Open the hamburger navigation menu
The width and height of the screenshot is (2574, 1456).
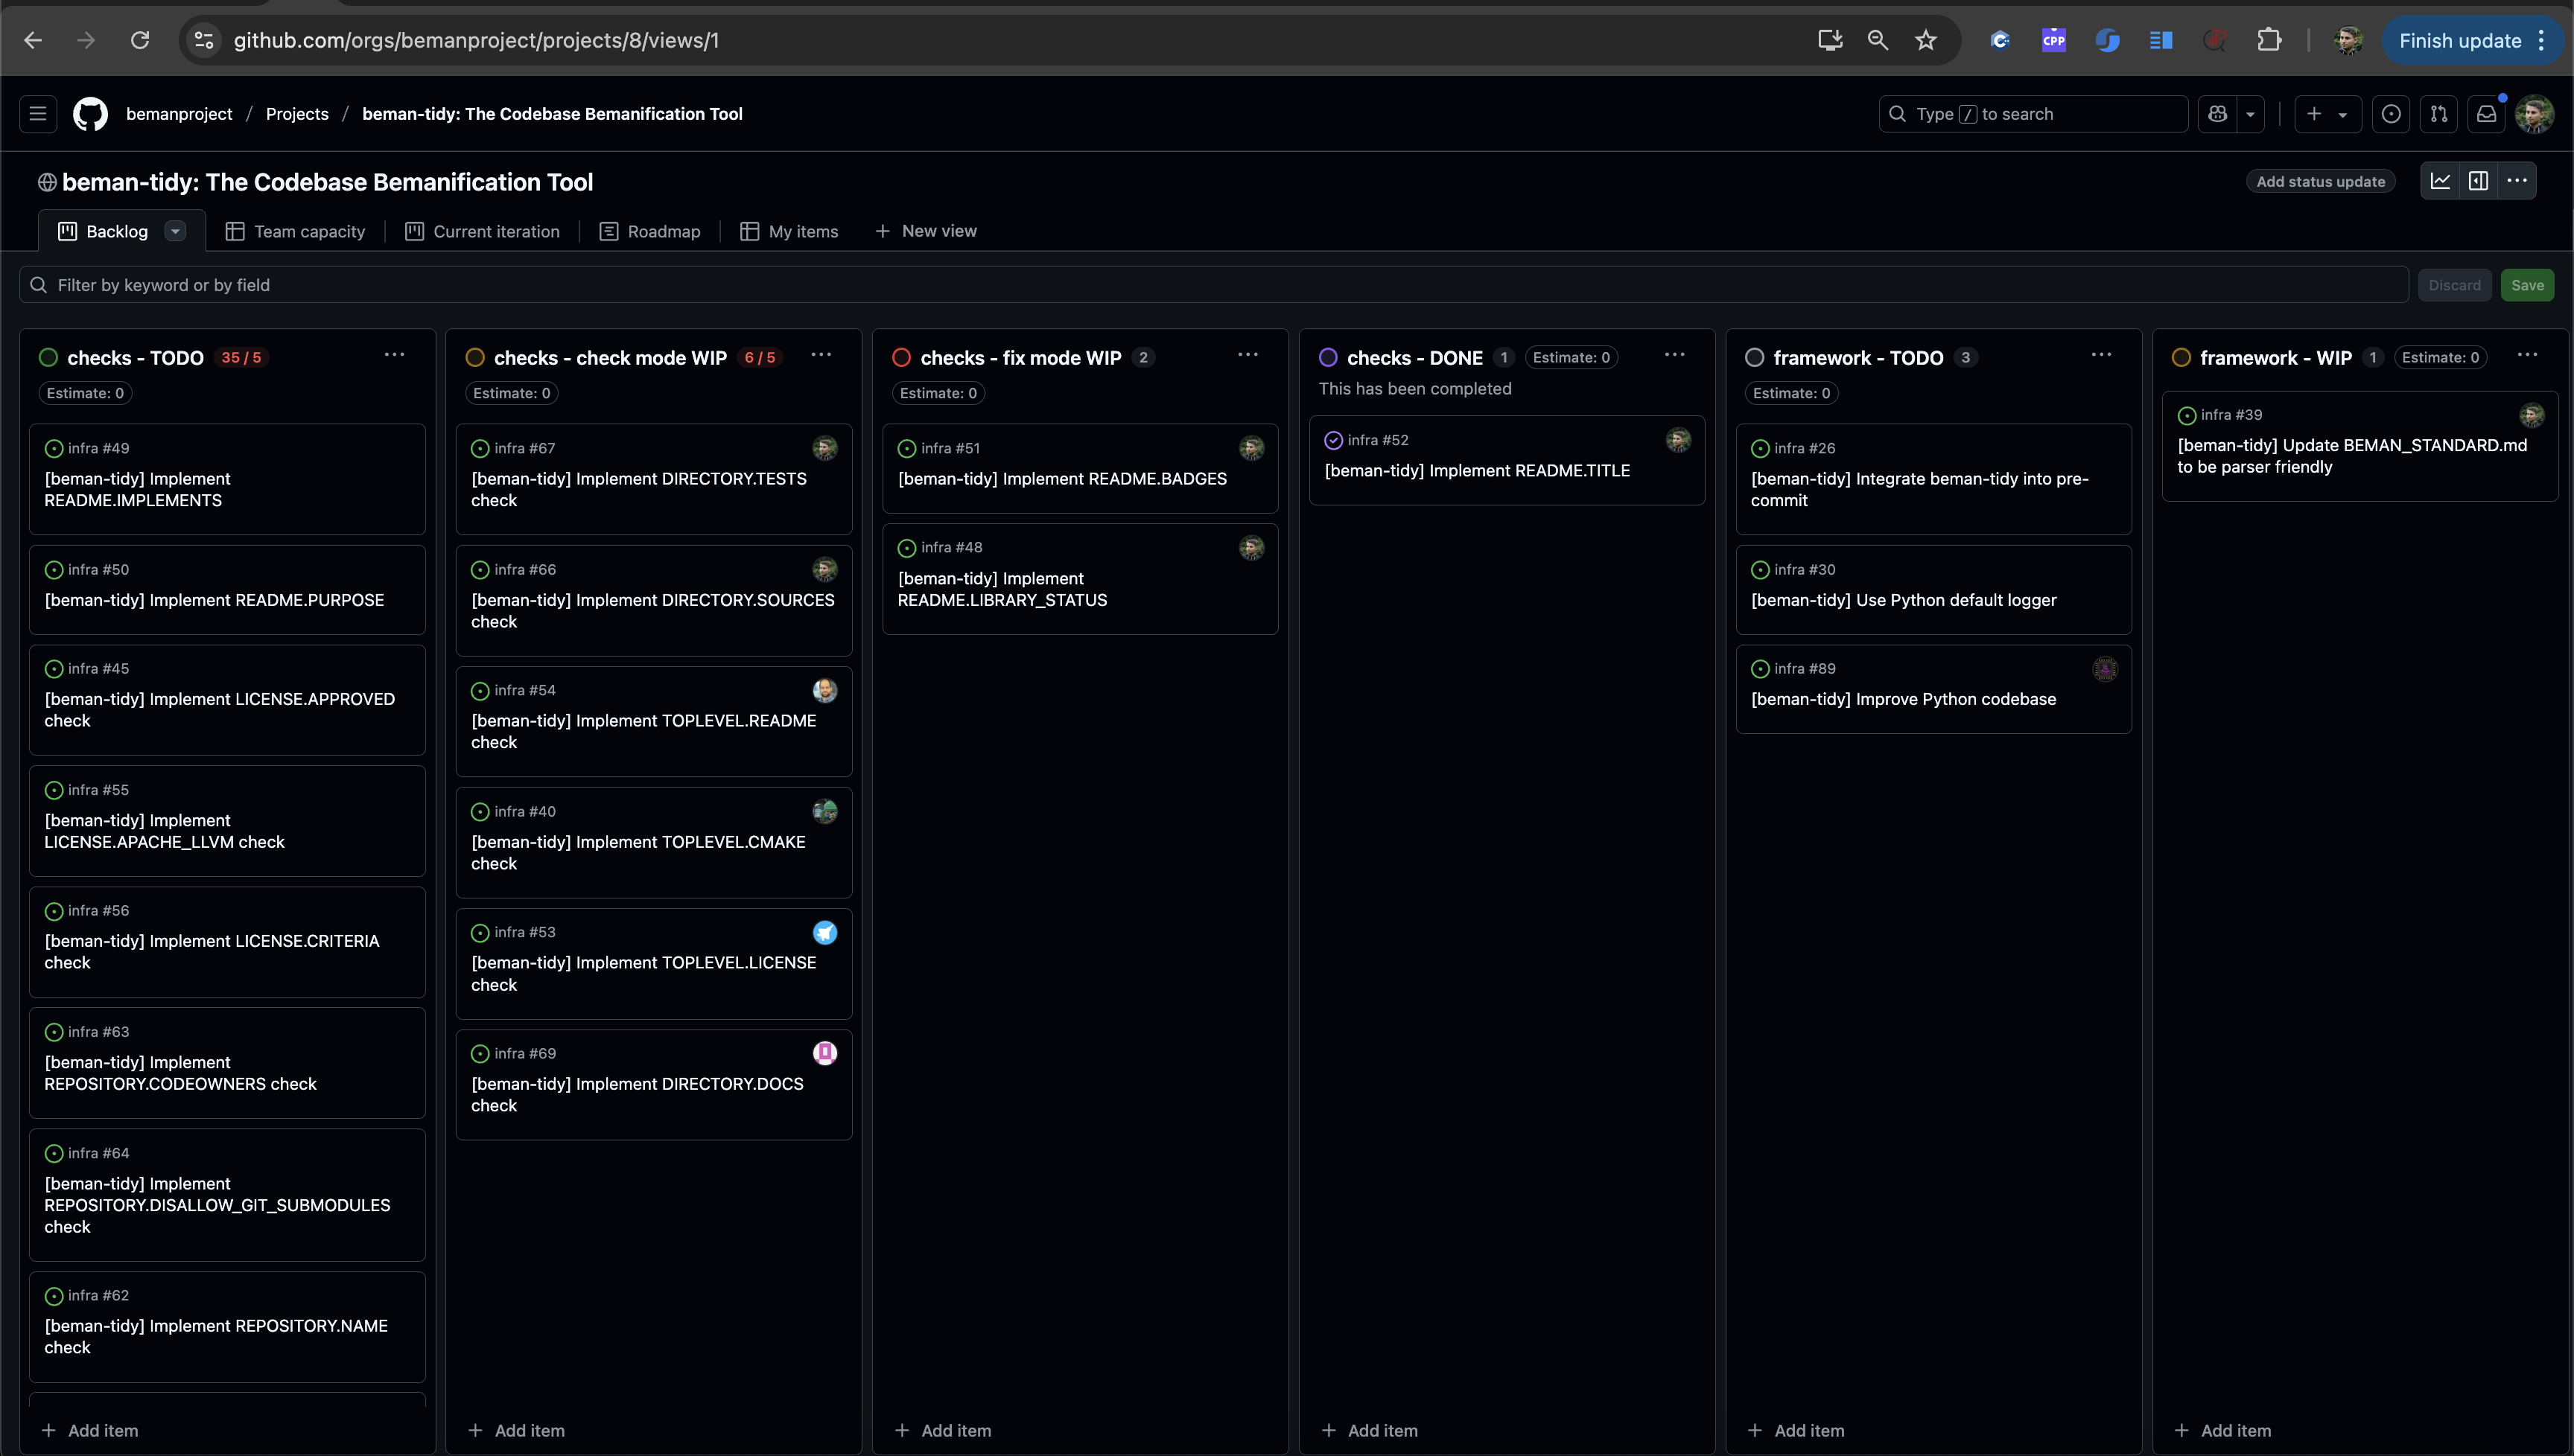pyautogui.click(x=38, y=114)
